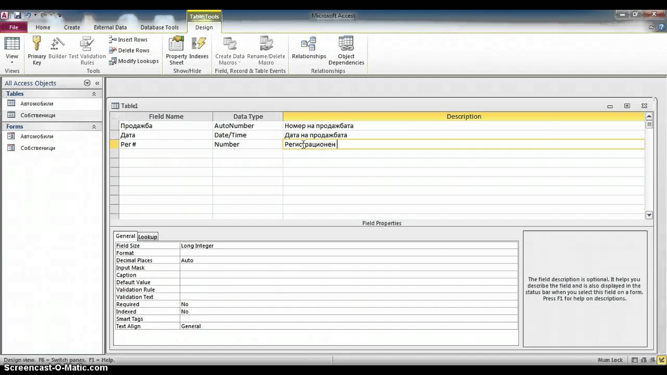This screenshot has width=667, height=375.
Task: Select the Автомобили table in the Tables group
Action: (37, 104)
